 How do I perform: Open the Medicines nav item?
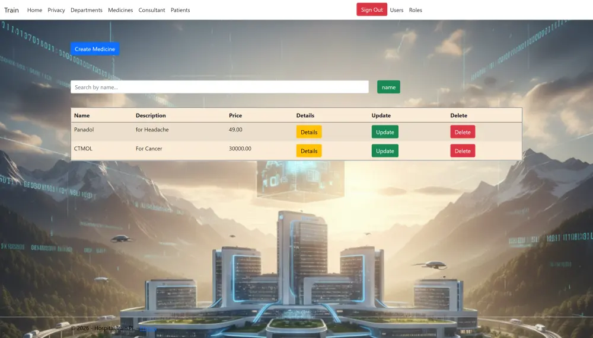click(120, 10)
